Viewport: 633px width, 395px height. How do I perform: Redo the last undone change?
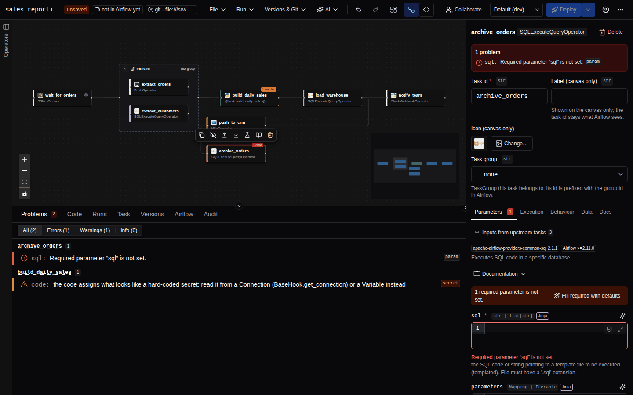click(x=376, y=10)
